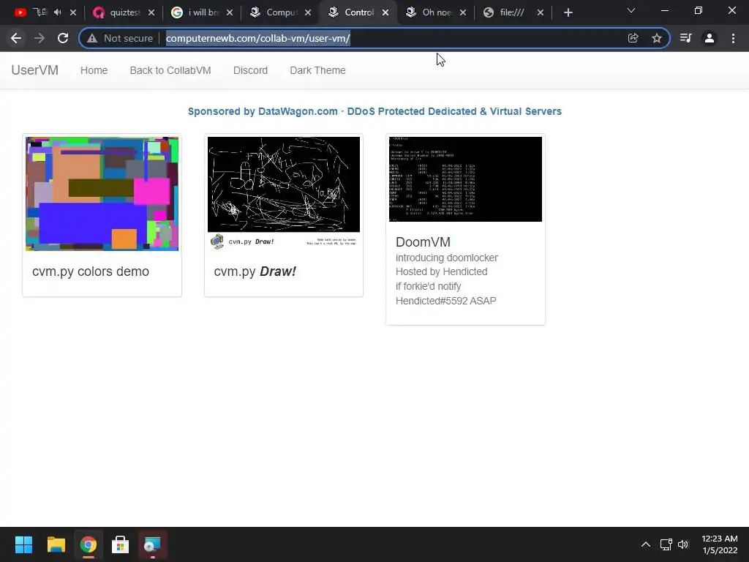Open the remote desktop taskbar app

tap(152, 544)
